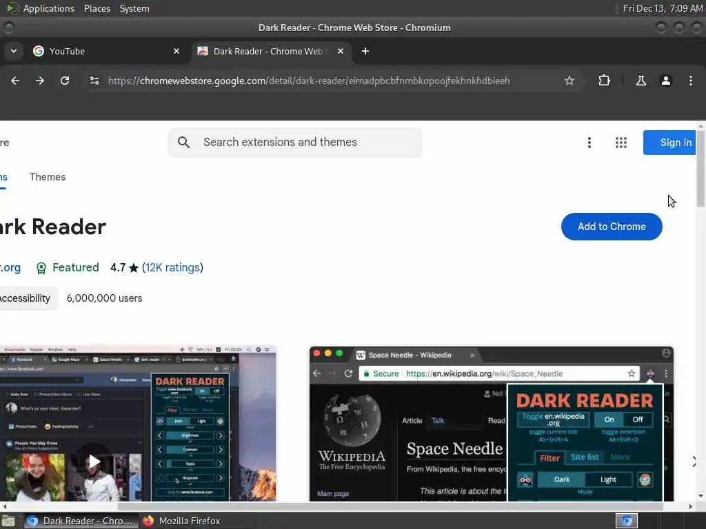Play the Dark Reader video thumbnail
Screen dimensions: 706x529
(94, 461)
